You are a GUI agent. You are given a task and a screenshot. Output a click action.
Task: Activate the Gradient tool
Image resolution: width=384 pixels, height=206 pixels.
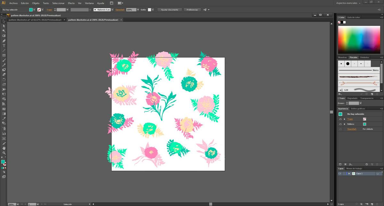tap(4, 114)
